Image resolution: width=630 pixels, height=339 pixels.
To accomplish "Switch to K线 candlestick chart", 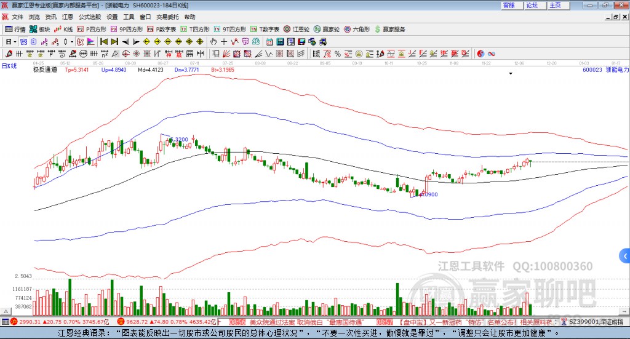I will pos(63,30).
